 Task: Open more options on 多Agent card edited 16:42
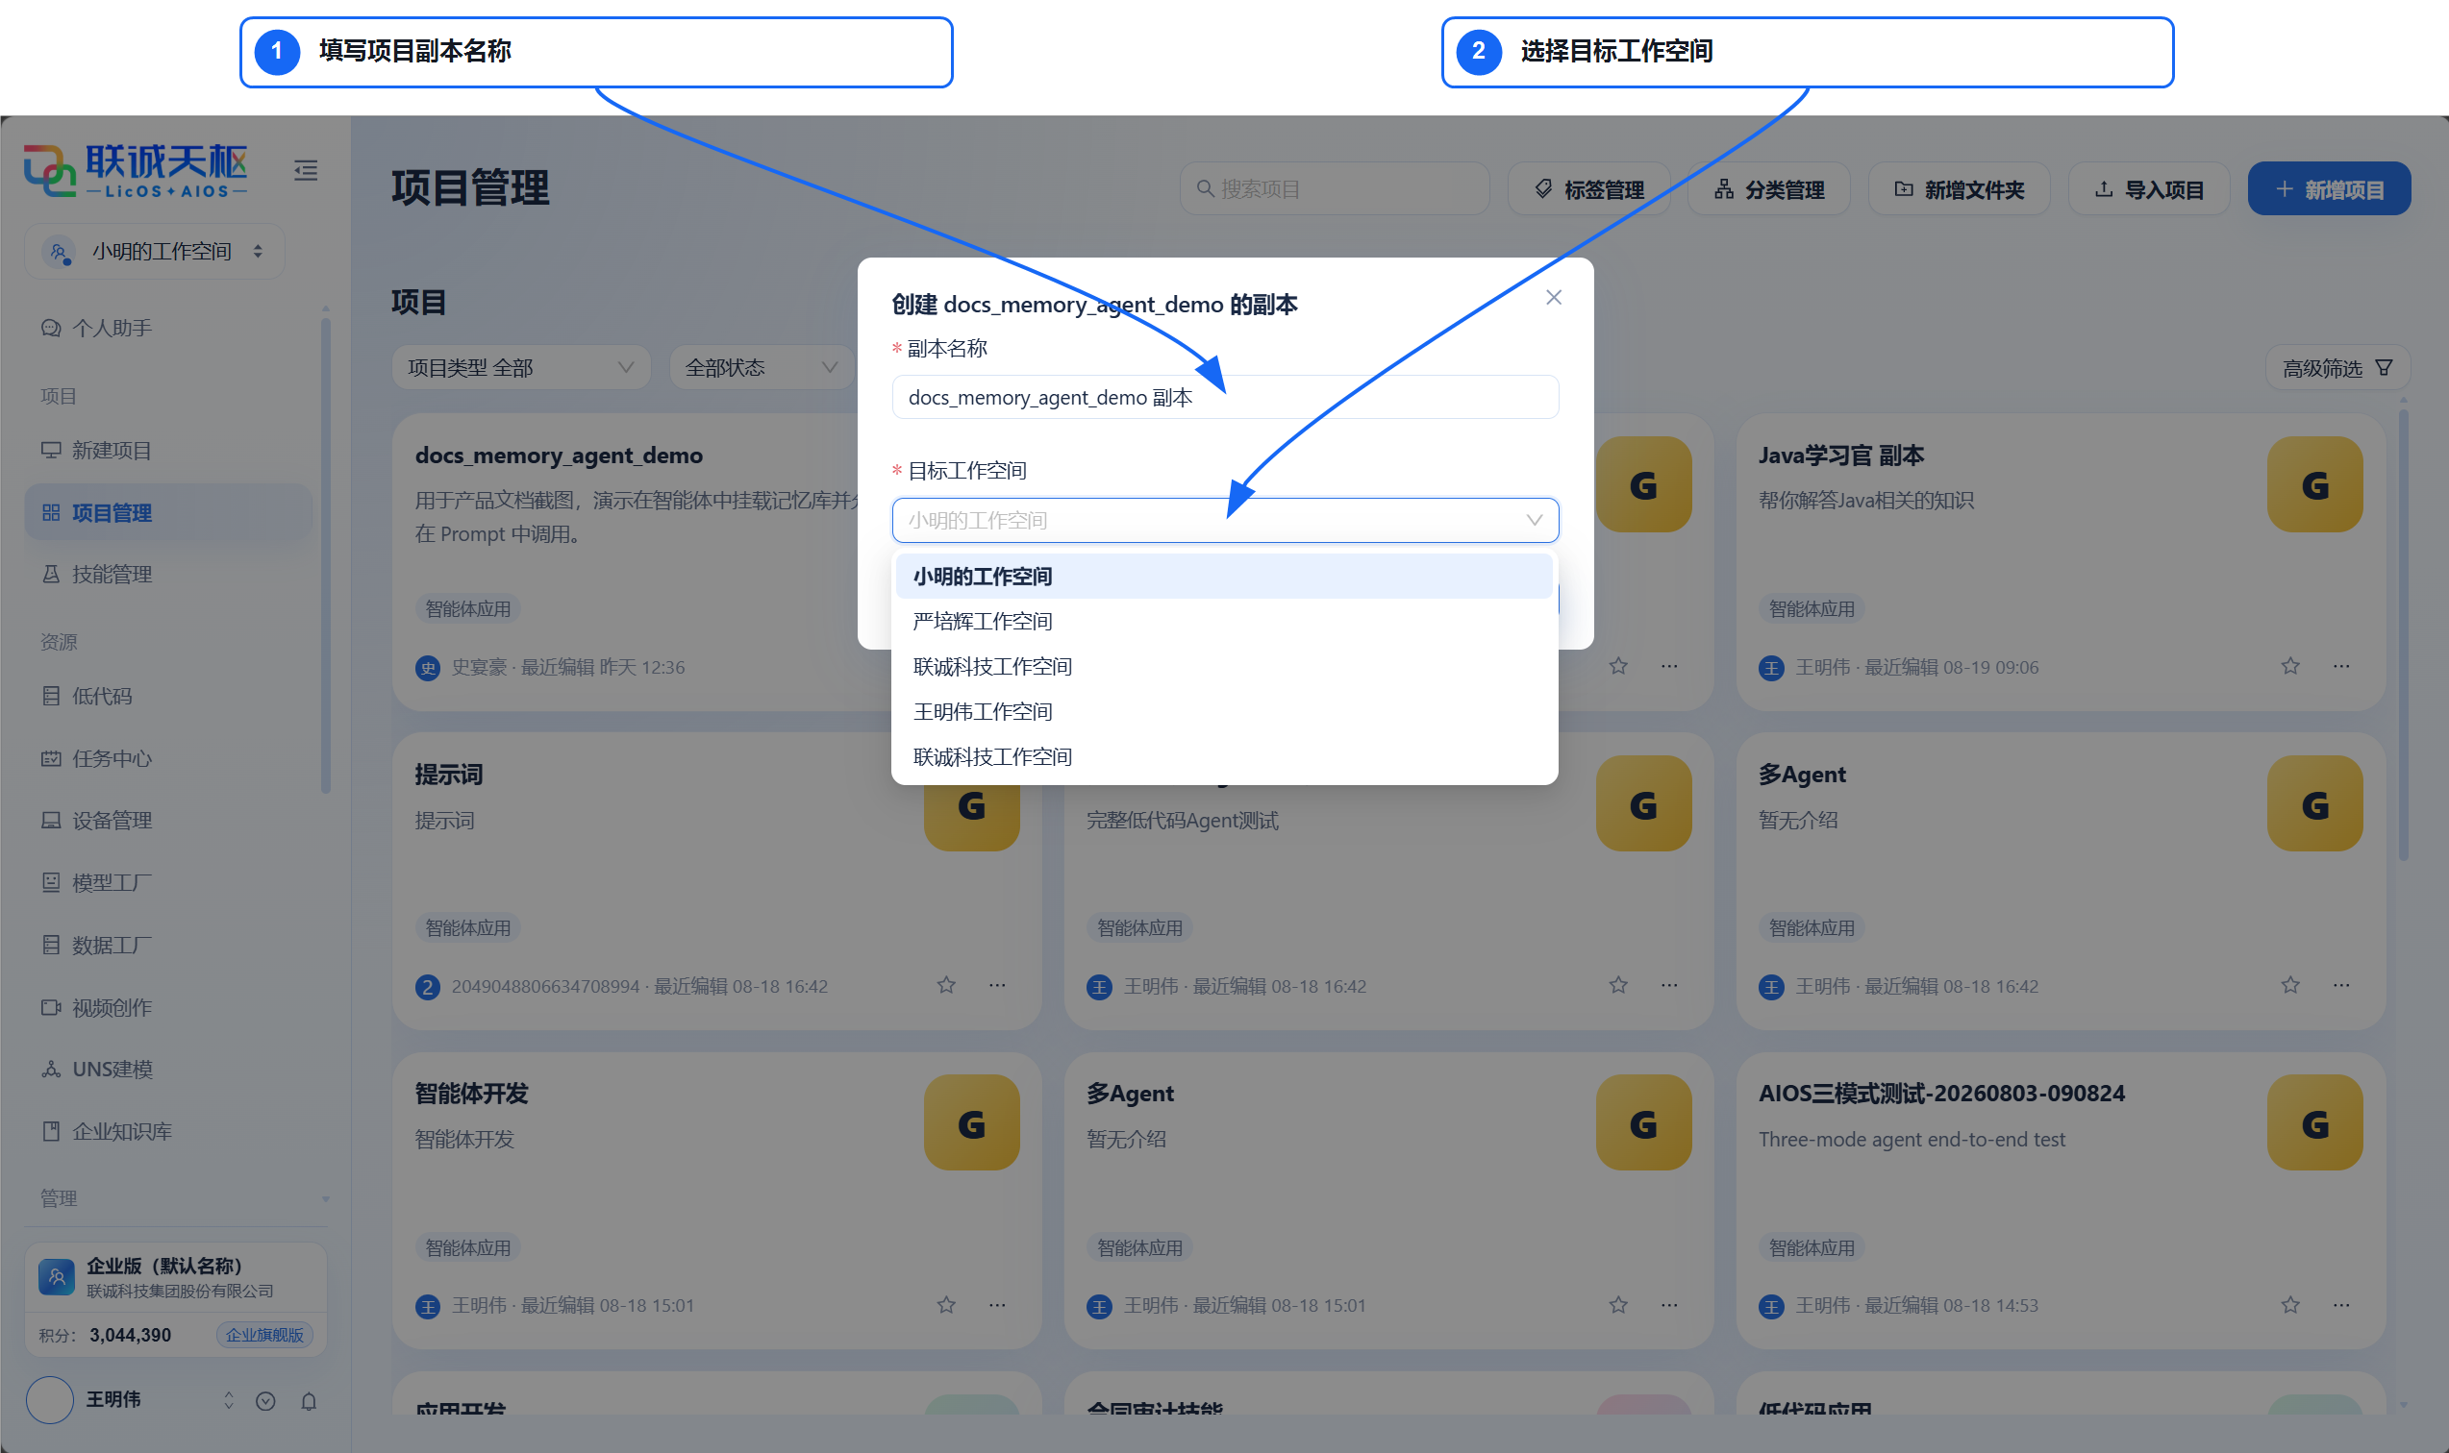click(x=2341, y=985)
